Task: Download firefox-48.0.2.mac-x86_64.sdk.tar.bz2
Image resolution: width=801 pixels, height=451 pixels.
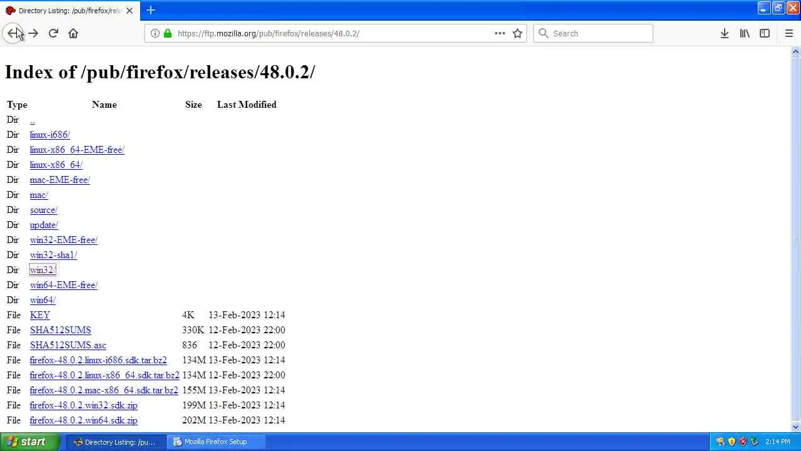Action: [104, 390]
